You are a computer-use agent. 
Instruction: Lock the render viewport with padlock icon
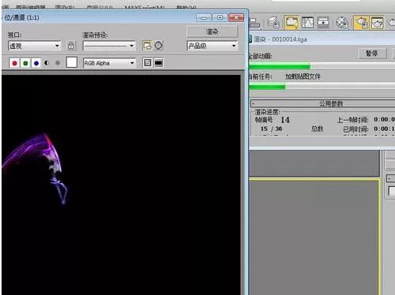(71, 46)
